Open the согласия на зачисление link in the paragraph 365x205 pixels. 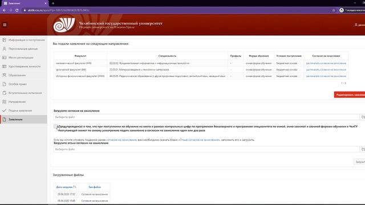pos(121,140)
